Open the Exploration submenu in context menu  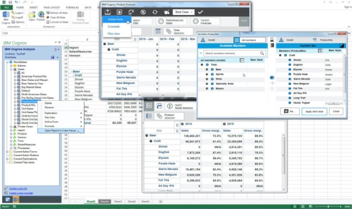(60, 113)
